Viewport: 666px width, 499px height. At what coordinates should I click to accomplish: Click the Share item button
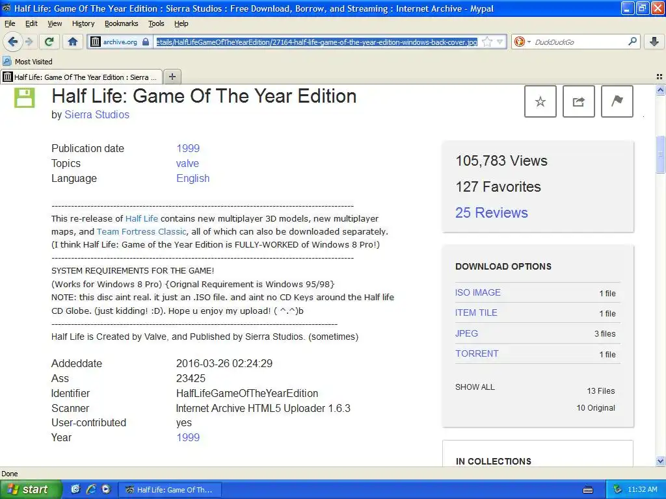[578, 101]
